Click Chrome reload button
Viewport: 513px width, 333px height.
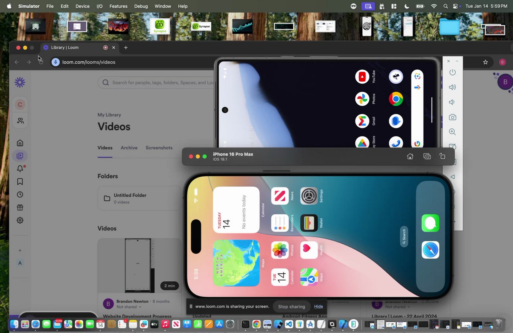click(x=41, y=62)
